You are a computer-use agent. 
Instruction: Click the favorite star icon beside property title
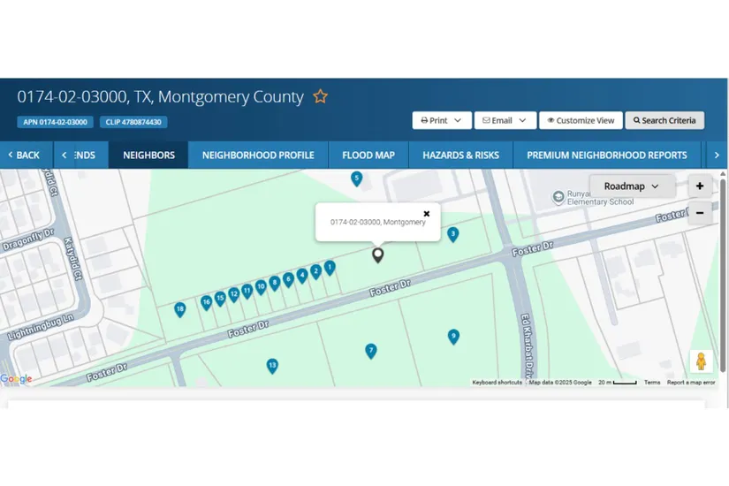[321, 96]
